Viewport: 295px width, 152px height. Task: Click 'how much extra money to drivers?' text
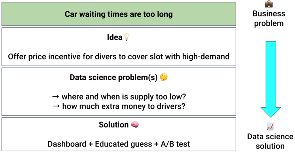[124, 106]
